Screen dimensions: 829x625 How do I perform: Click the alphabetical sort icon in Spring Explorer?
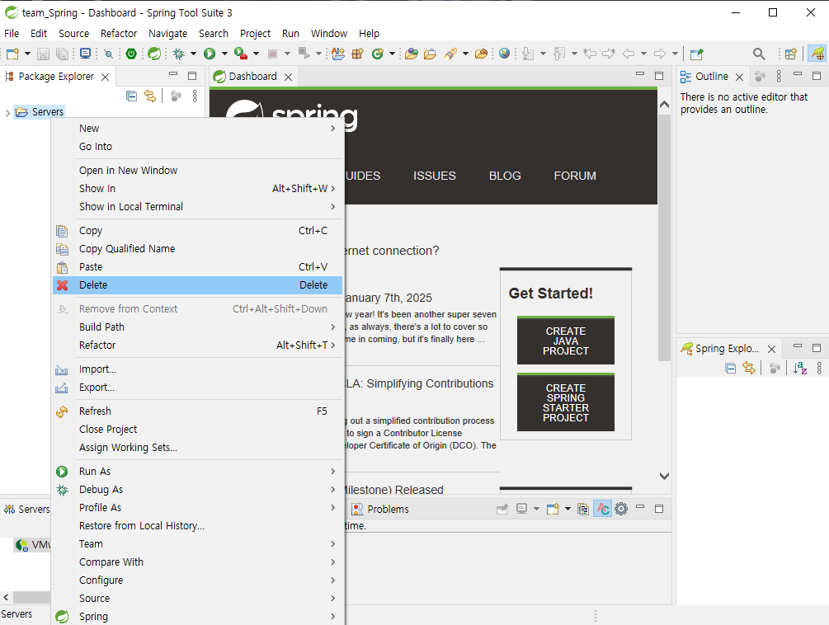click(x=800, y=368)
